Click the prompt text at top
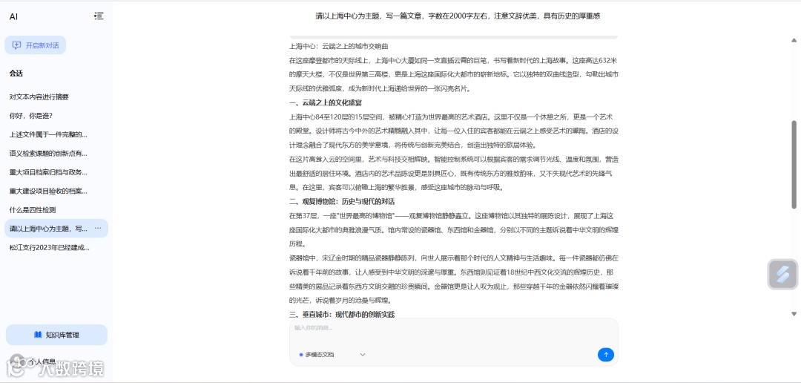This screenshot has width=801, height=383. point(458,16)
